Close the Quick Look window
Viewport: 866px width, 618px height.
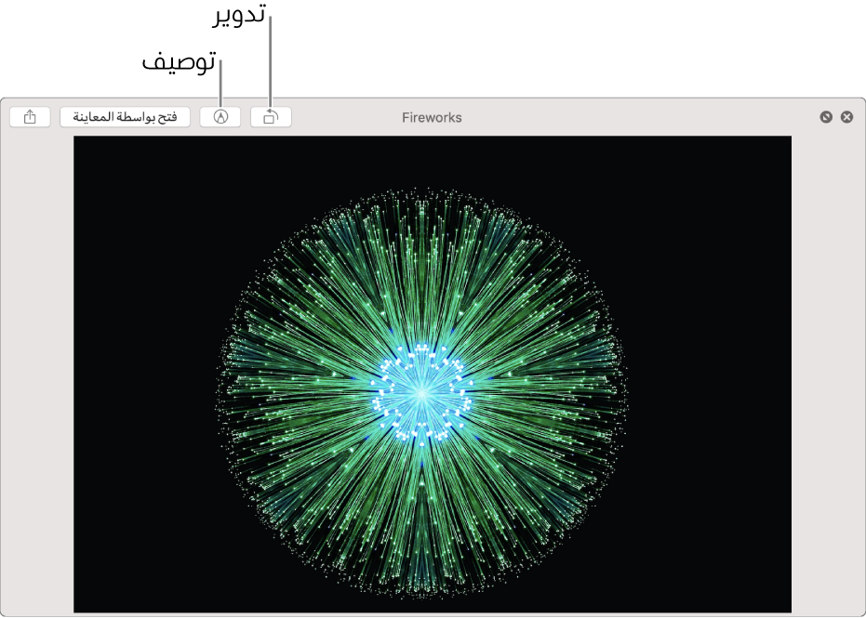[846, 117]
